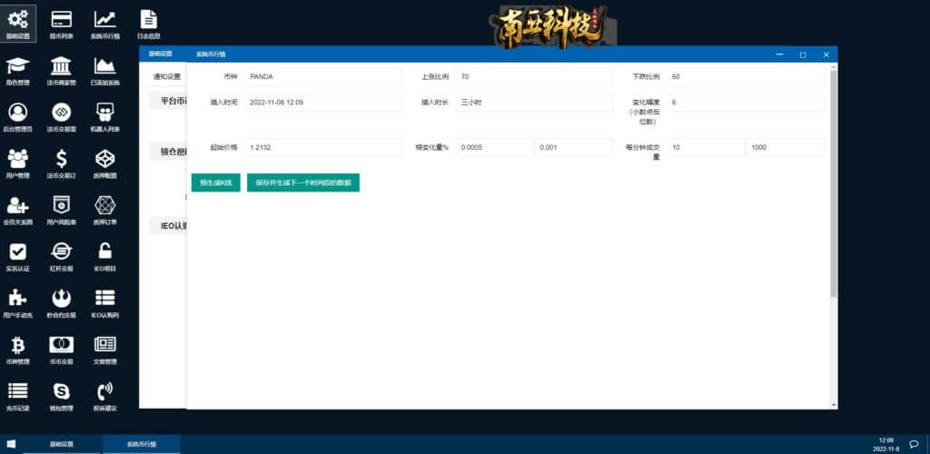Click the 变化幅度 field with 6
This screenshot has width=930, height=454.
click(745, 103)
